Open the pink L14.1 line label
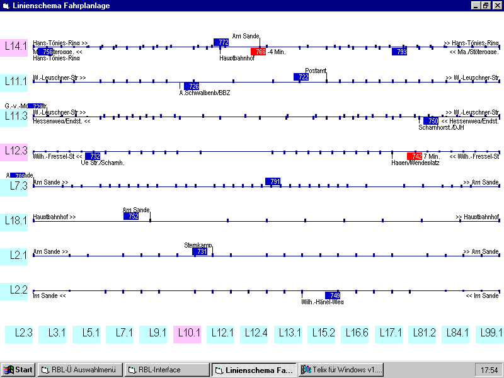The image size is (504, 378). [16, 46]
